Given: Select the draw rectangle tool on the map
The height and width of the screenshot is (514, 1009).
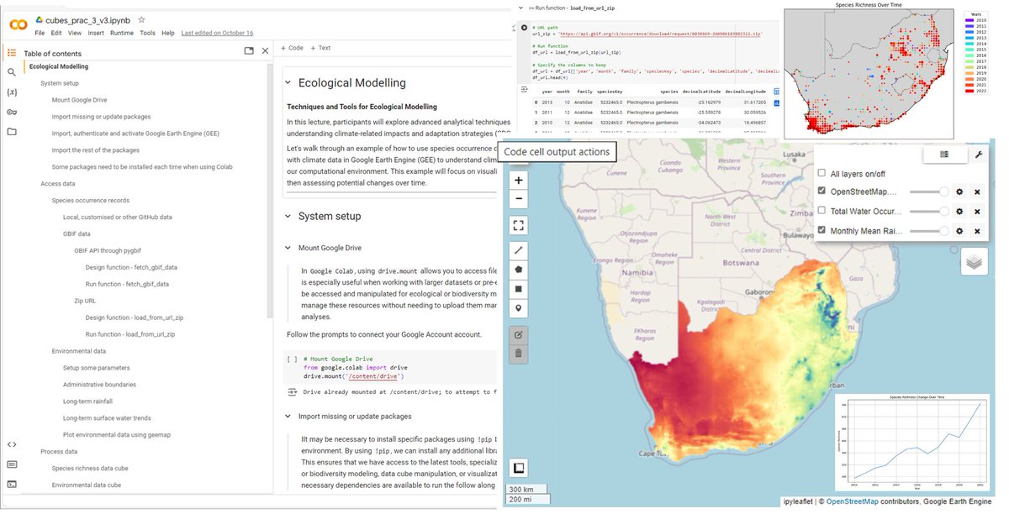Looking at the screenshot, I should click(518, 289).
